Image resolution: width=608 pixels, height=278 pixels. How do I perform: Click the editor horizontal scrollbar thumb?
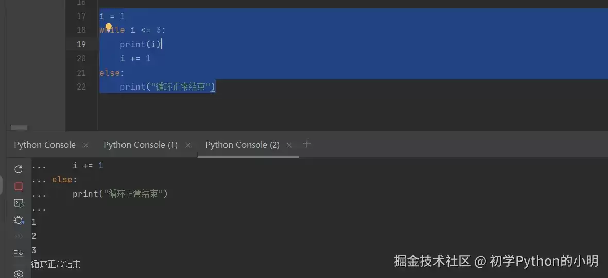point(19,127)
